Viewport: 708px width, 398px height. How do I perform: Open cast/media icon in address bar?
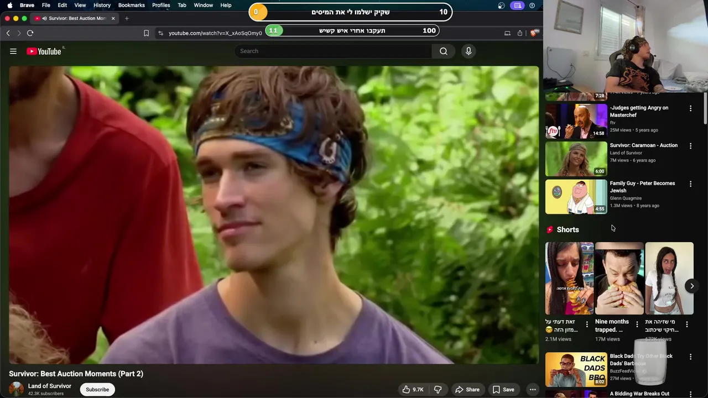(x=507, y=33)
